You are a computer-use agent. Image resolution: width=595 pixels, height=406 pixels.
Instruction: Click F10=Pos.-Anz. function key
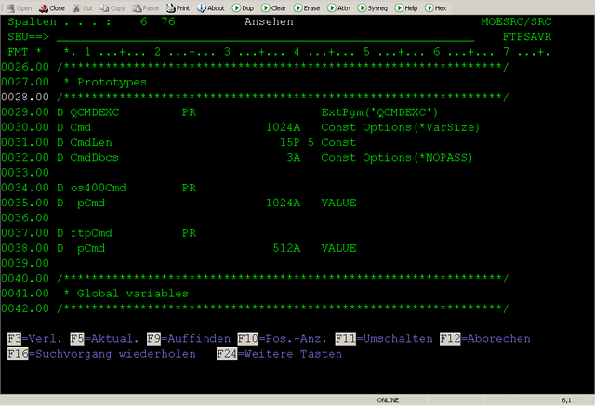pos(283,338)
